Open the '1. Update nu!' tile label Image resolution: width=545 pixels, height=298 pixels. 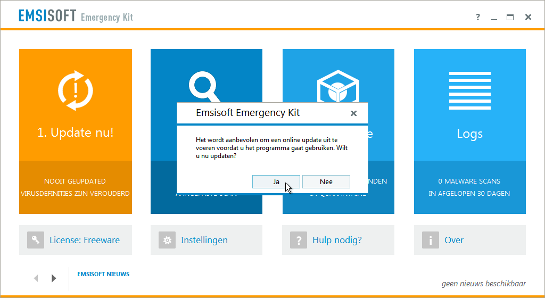pos(76,133)
